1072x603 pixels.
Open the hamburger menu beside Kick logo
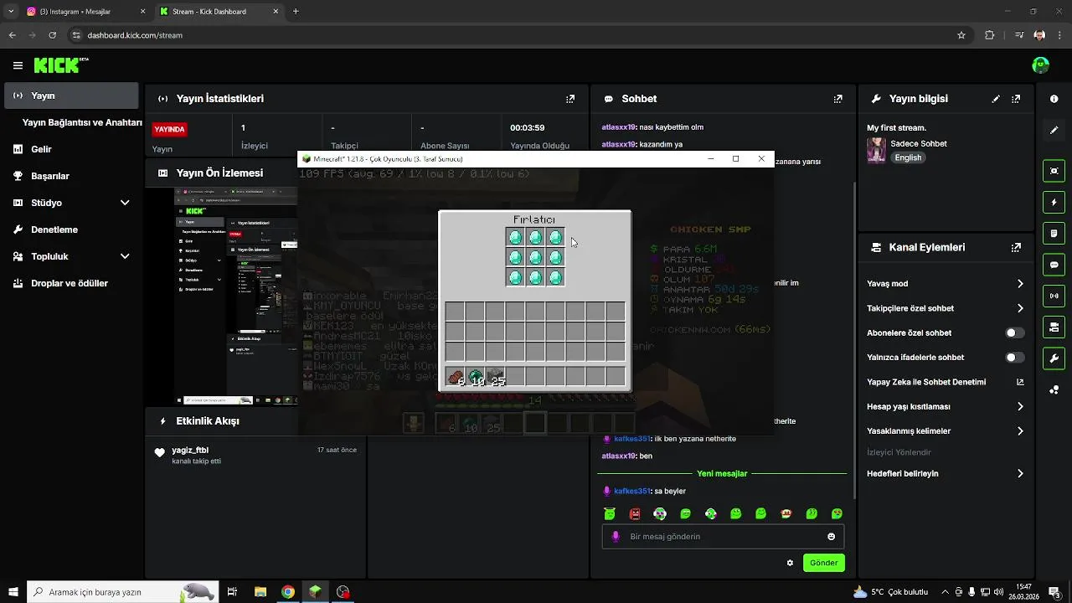[x=18, y=65]
